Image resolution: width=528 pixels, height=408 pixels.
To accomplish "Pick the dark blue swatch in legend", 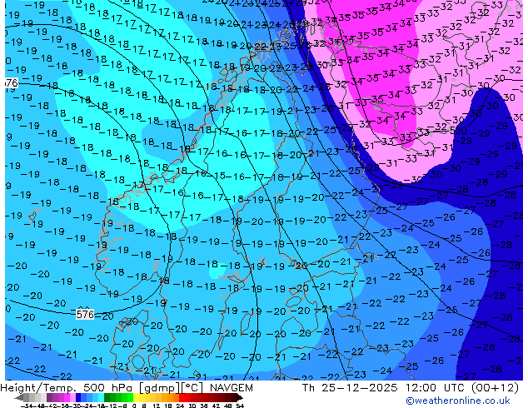I will [78, 397].
